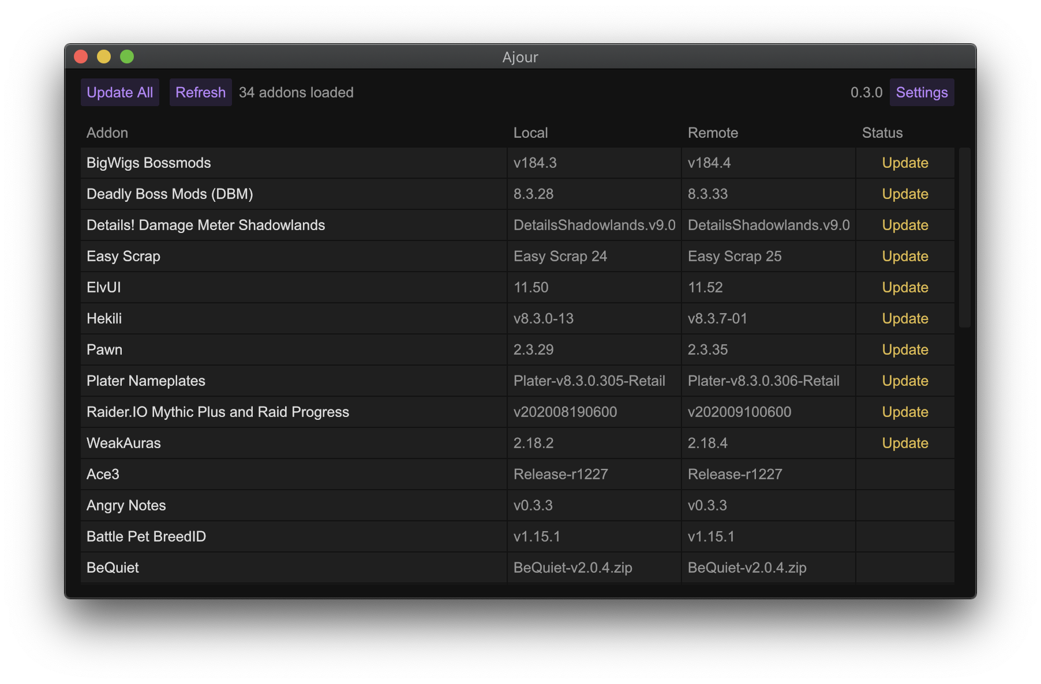1041x684 pixels.
Task: Click the 34 addons loaded label
Action: (x=296, y=92)
